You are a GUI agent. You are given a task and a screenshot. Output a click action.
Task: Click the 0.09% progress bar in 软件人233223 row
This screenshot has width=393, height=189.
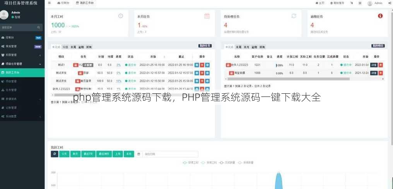tap(279, 65)
